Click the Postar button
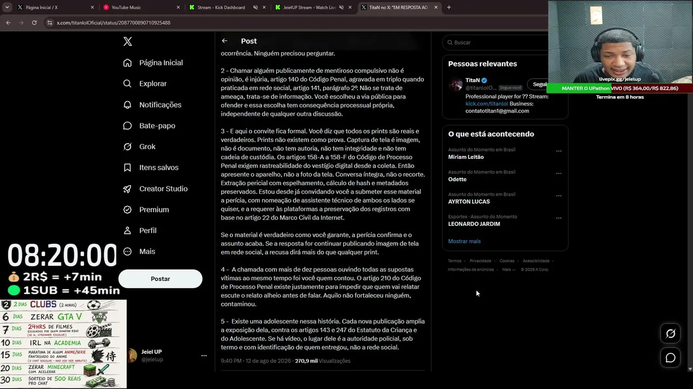 click(160, 279)
